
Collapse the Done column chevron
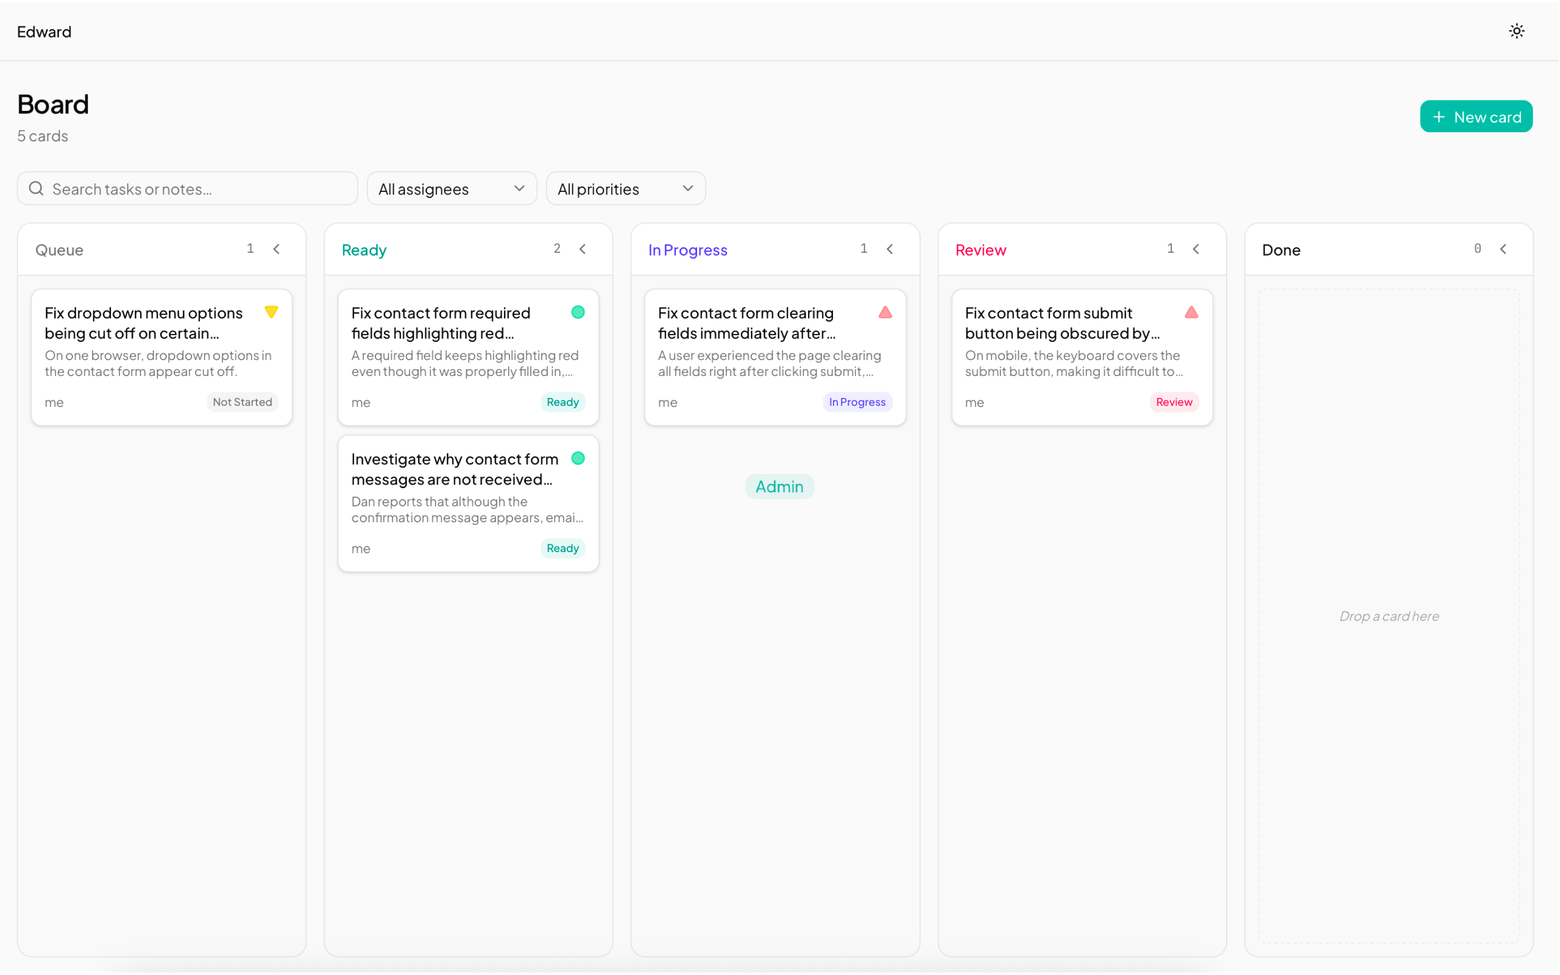coord(1503,249)
